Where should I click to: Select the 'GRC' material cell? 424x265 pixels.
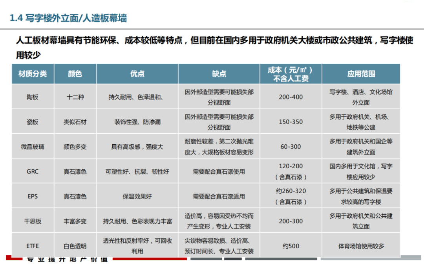pos(33,171)
